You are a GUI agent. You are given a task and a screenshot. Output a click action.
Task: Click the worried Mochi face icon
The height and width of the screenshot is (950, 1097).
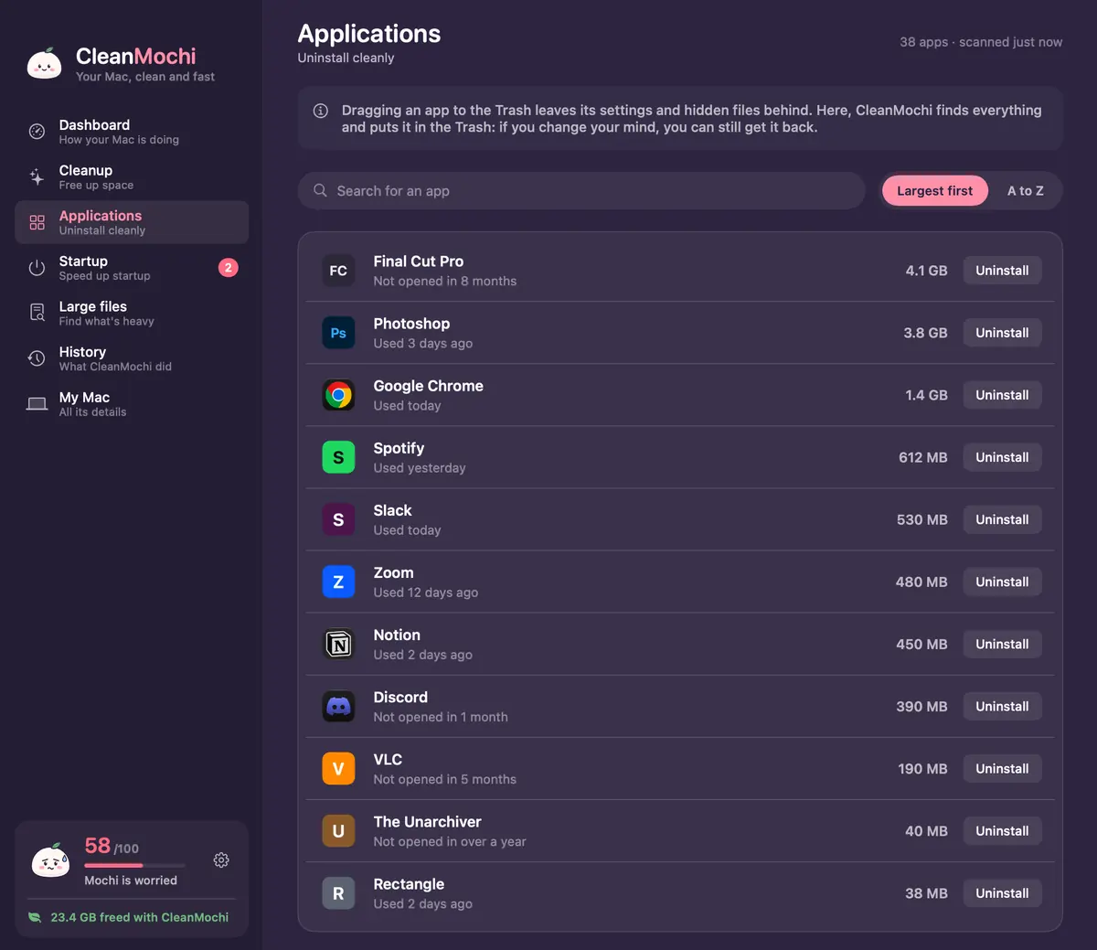coord(50,859)
